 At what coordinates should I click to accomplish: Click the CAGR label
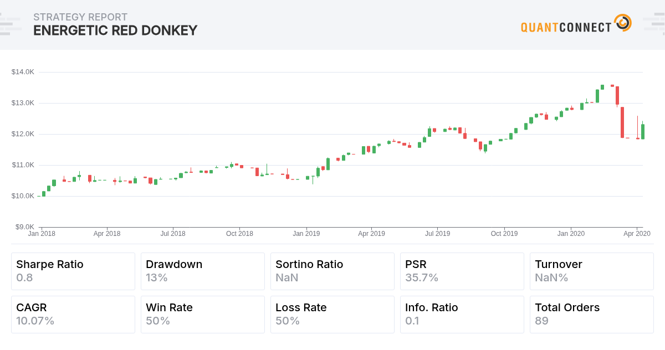(32, 307)
